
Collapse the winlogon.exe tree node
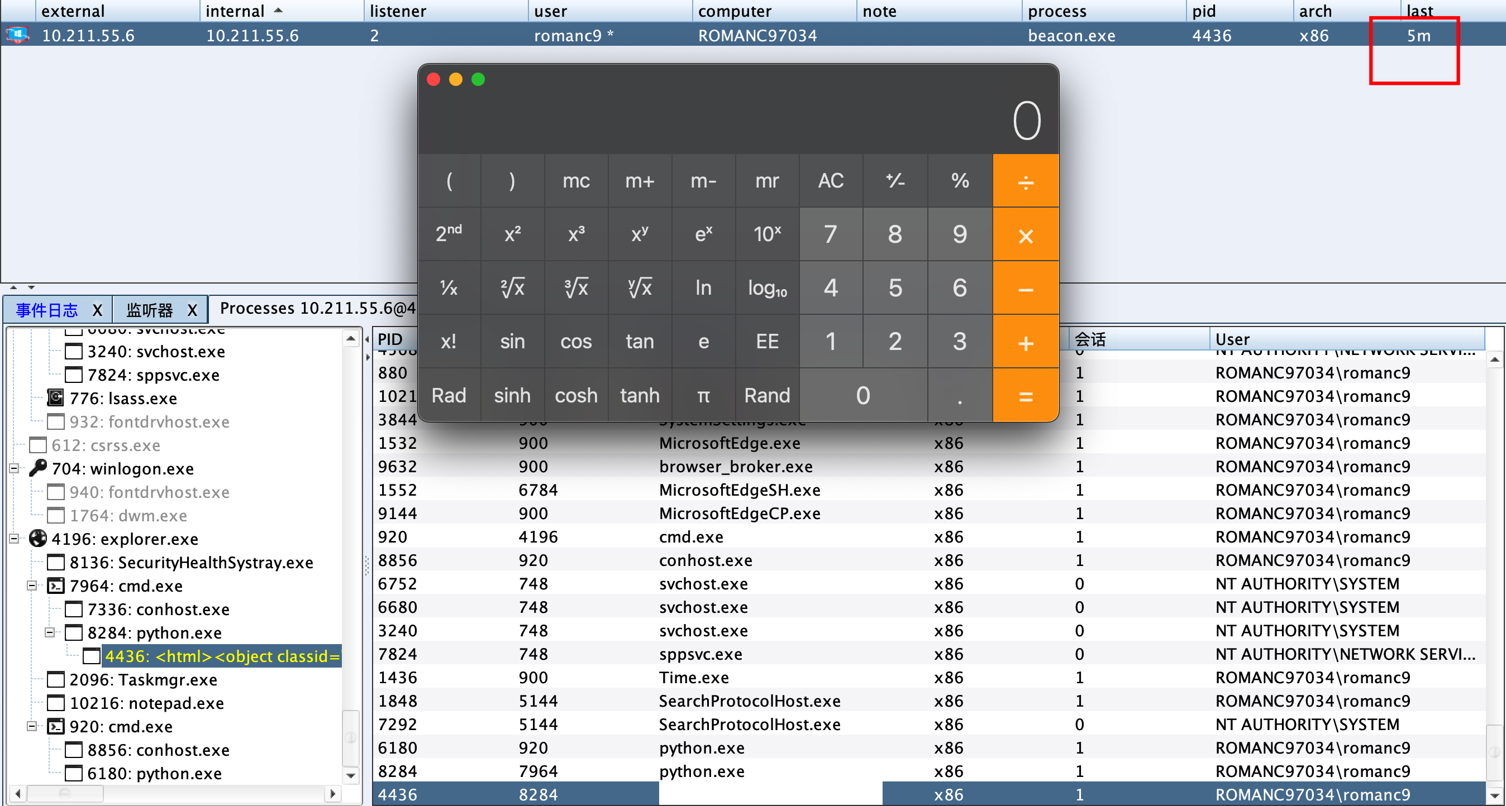[14, 468]
